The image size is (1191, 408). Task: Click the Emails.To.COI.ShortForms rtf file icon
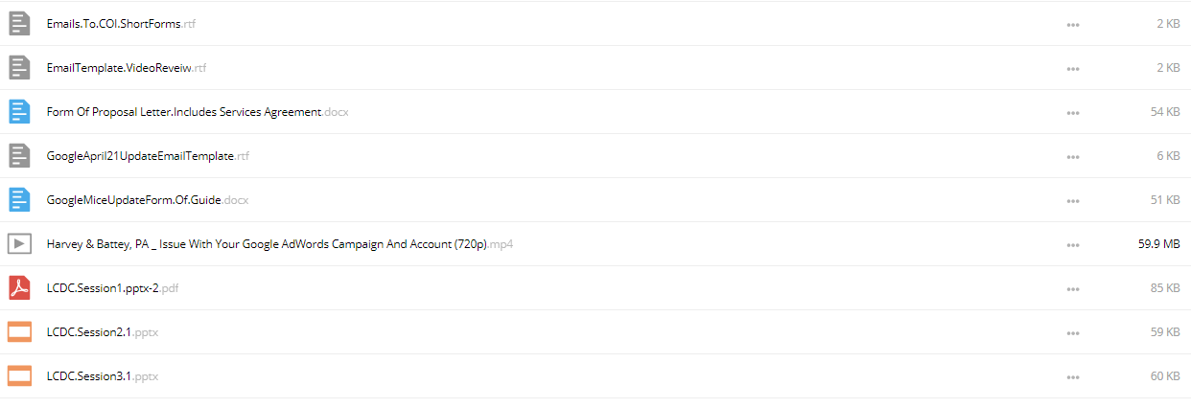pos(19,24)
